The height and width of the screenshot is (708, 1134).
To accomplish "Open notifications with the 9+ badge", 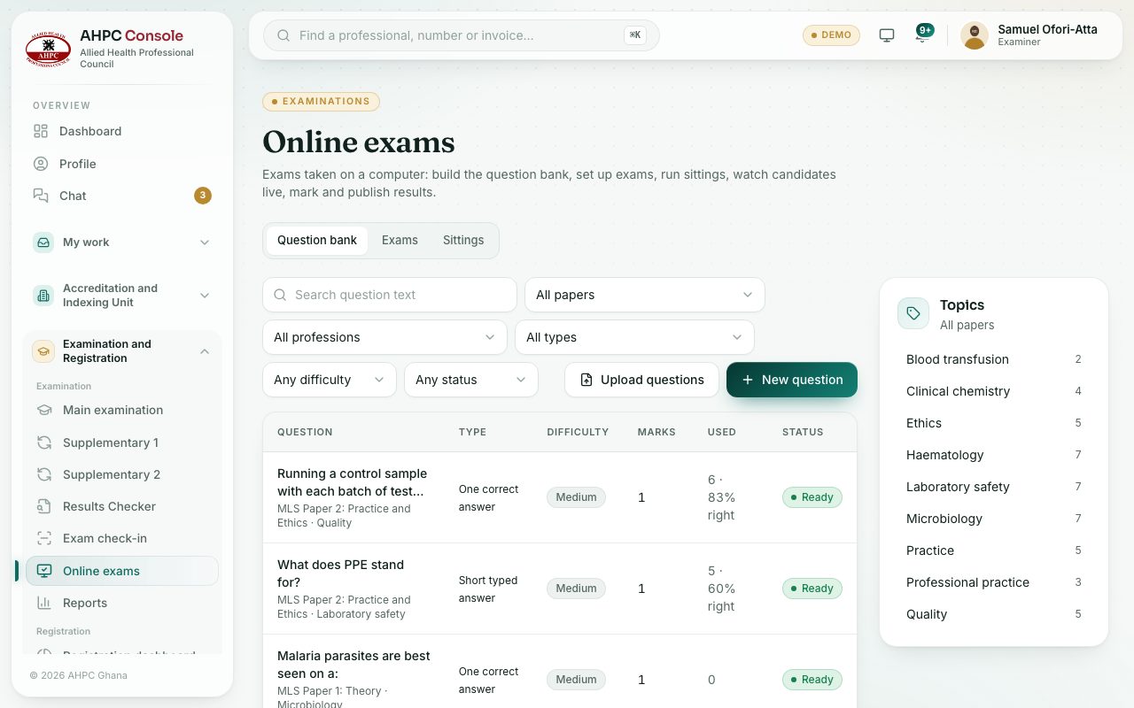I will point(922,35).
